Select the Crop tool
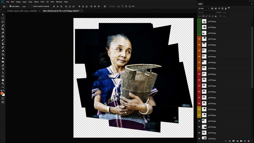 point(3,29)
